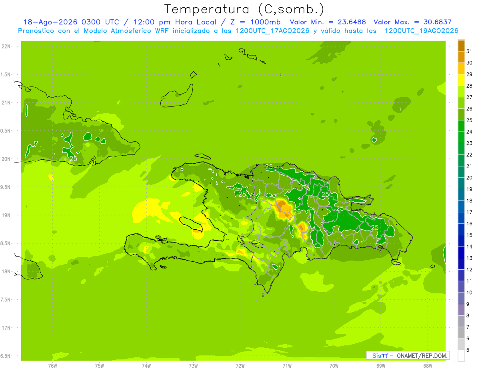Click the 72W longitude axis label
Screen dimensions: 480x371
tap(240, 365)
